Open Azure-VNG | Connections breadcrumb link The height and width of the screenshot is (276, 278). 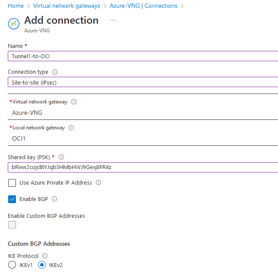click(x=143, y=6)
